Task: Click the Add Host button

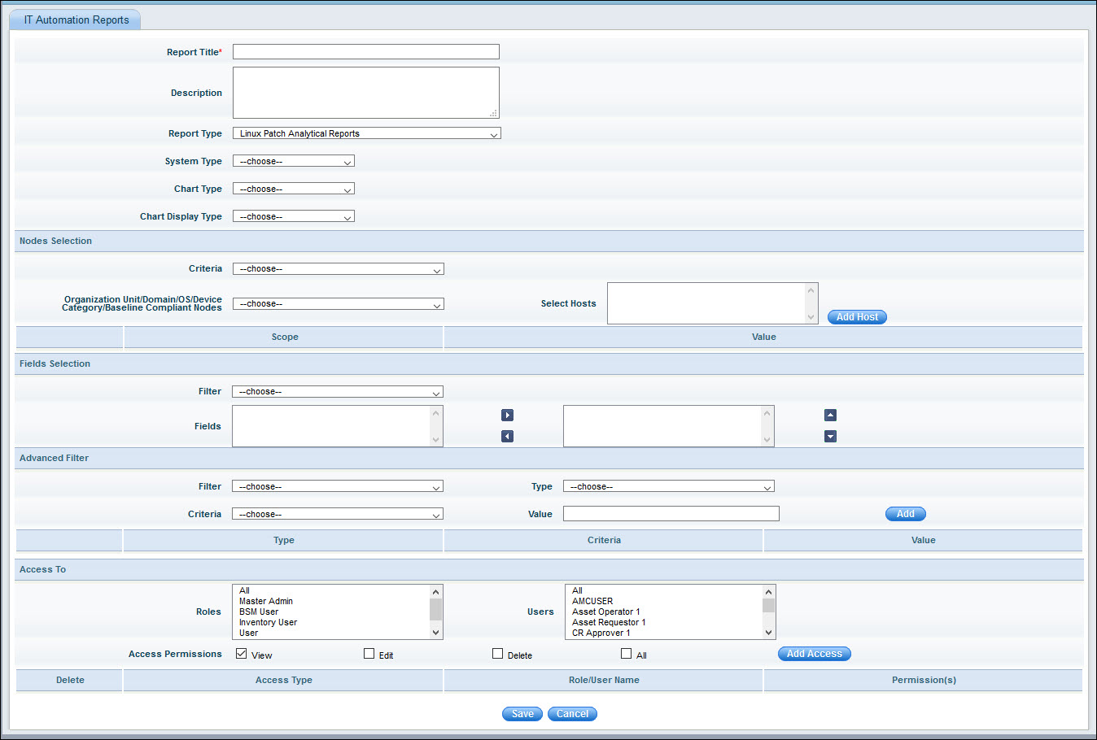Action: pyautogui.click(x=857, y=317)
